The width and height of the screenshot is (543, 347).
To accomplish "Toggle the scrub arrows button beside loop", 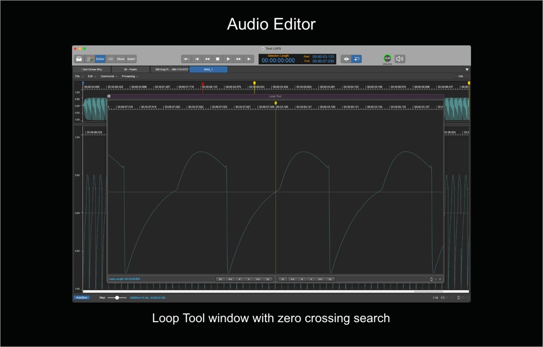I will (346, 59).
